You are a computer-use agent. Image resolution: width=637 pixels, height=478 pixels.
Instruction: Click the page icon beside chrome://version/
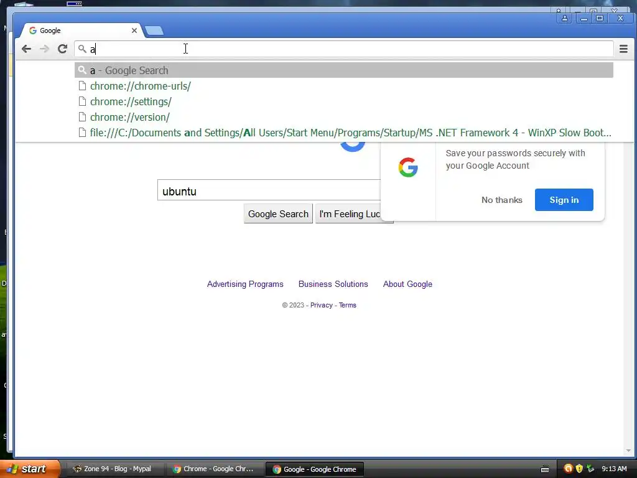82,117
